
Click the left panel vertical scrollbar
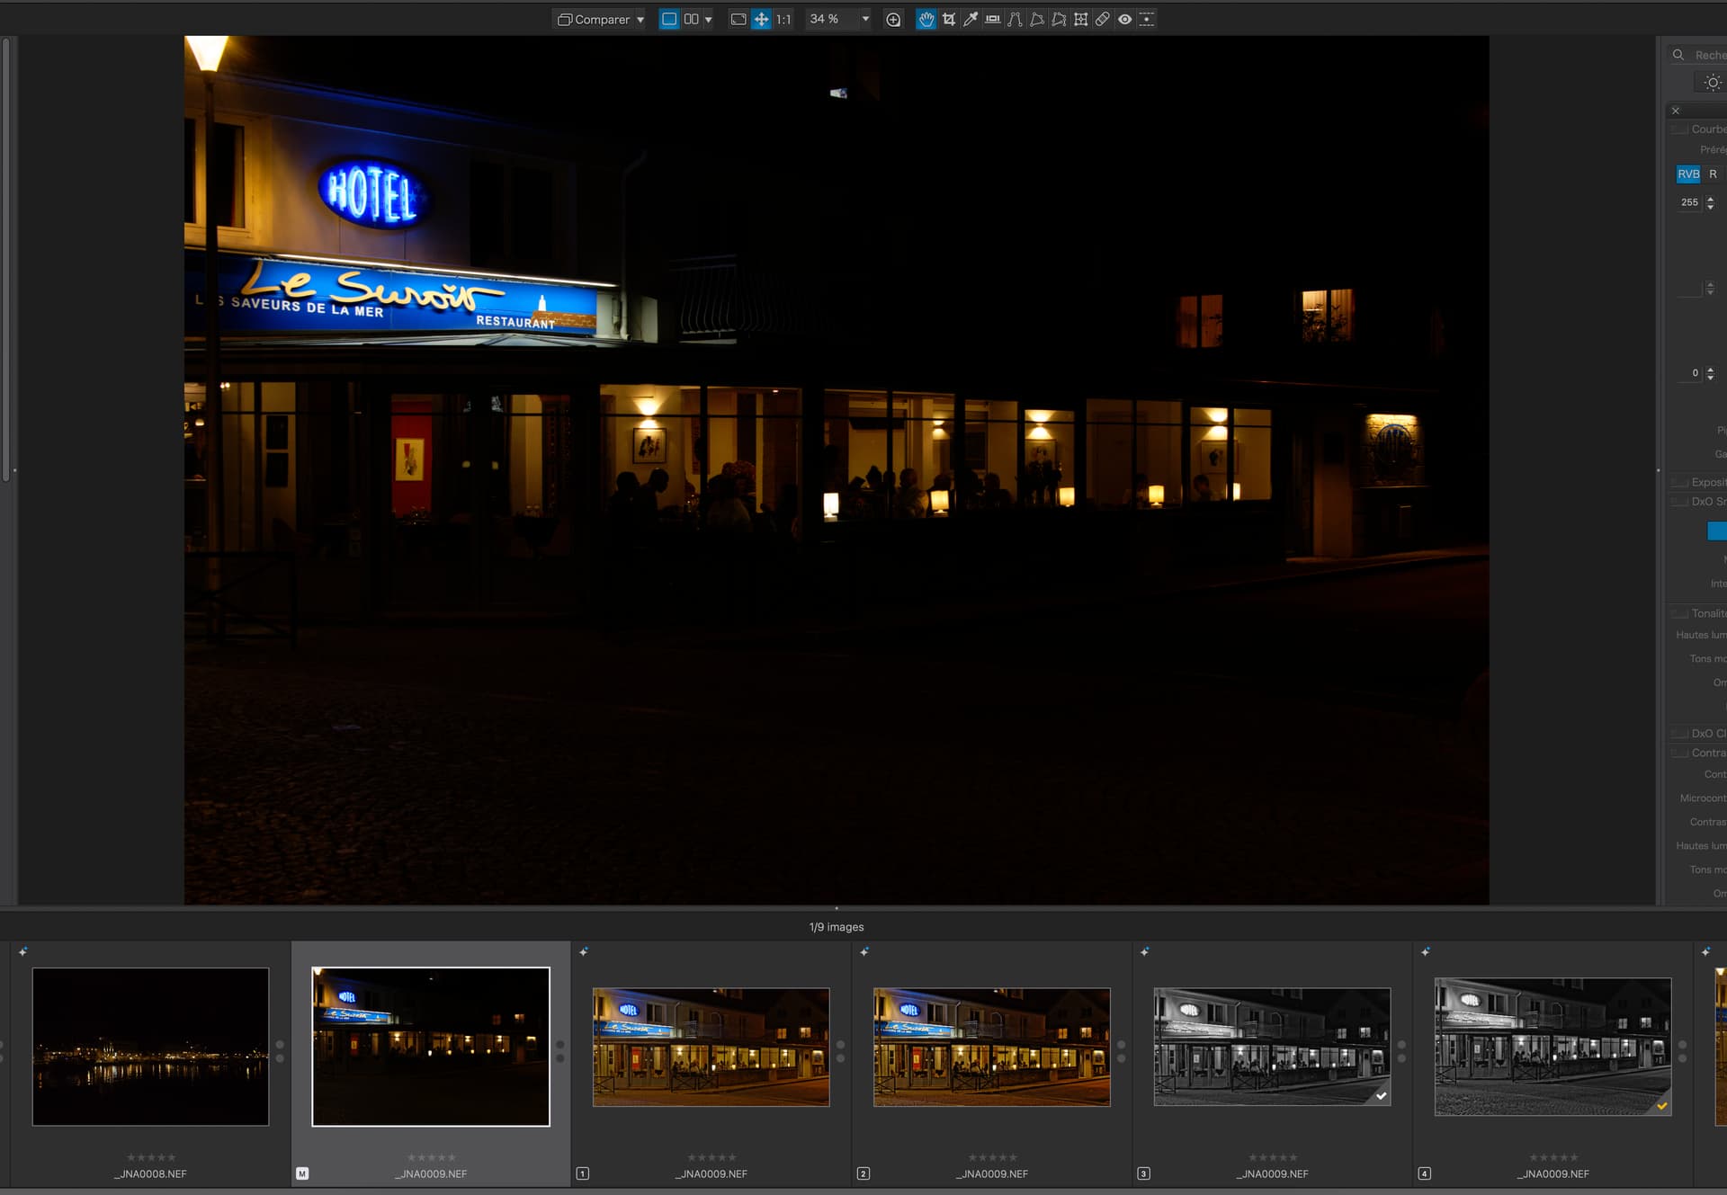[x=5, y=259]
